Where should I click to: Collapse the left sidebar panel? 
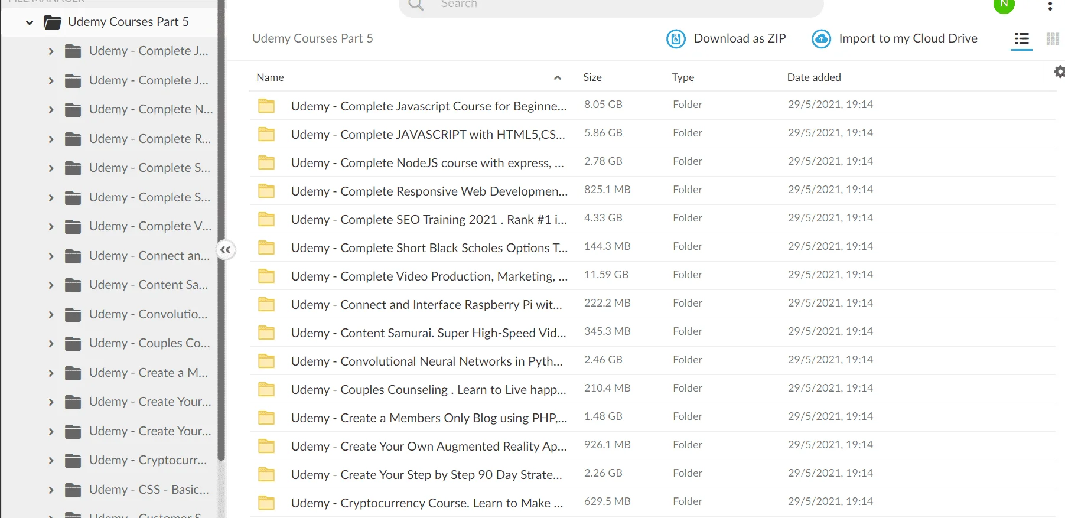[226, 250]
